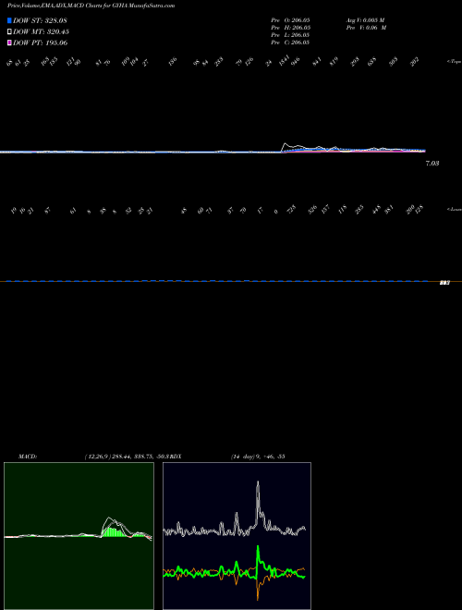Image resolution: width=462 pixels, height=610 pixels.
Task: Click the orange volume label on the right
Action: point(444,283)
